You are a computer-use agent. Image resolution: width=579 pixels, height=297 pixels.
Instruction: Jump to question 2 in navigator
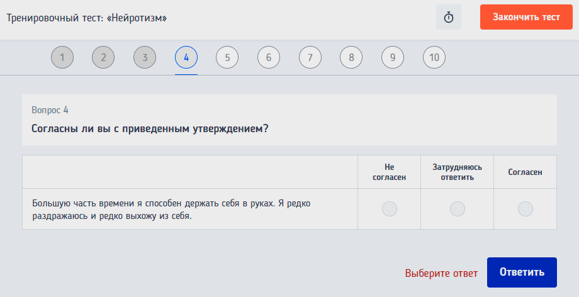[x=103, y=58]
